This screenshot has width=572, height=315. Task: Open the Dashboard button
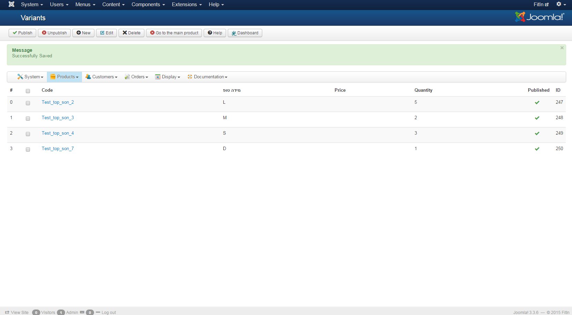pos(245,33)
